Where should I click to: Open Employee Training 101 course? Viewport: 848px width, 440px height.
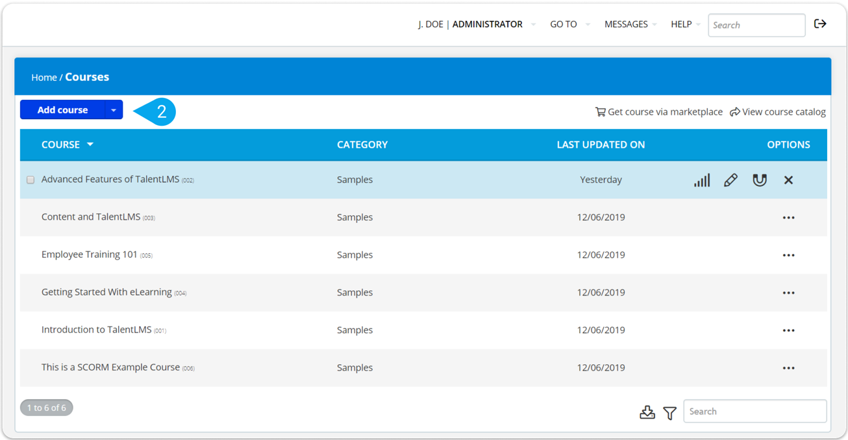coord(90,255)
